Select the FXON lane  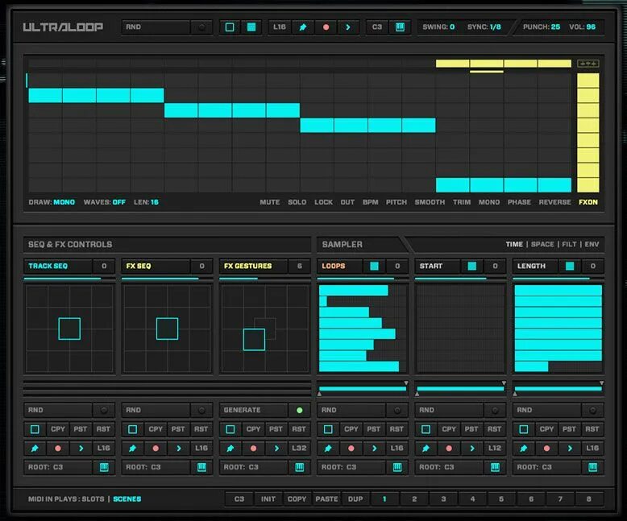point(588,202)
